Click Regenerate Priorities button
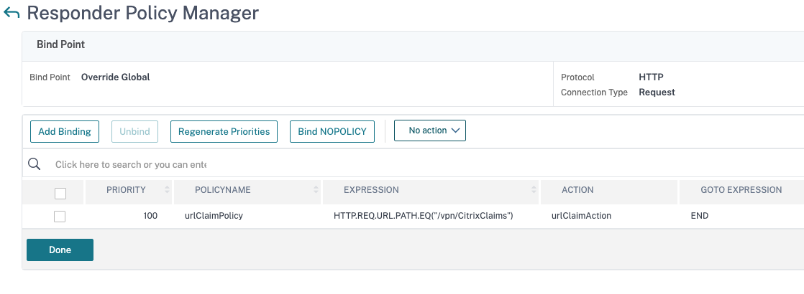804x294 pixels. tap(224, 131)
